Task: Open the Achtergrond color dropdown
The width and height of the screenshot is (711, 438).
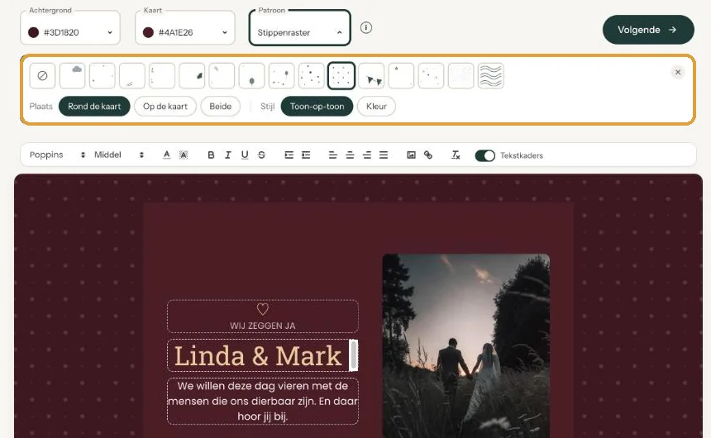Action: pos(70,28)
